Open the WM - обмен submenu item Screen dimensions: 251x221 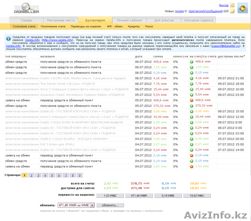(x=114, y=27)
